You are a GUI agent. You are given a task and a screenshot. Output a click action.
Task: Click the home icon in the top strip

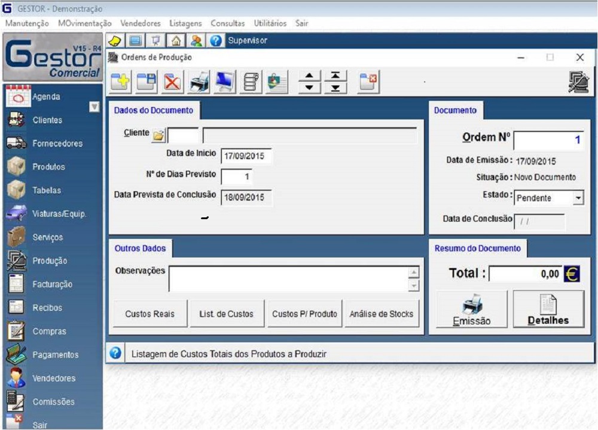pyautogui.click(x=176, y=41)
